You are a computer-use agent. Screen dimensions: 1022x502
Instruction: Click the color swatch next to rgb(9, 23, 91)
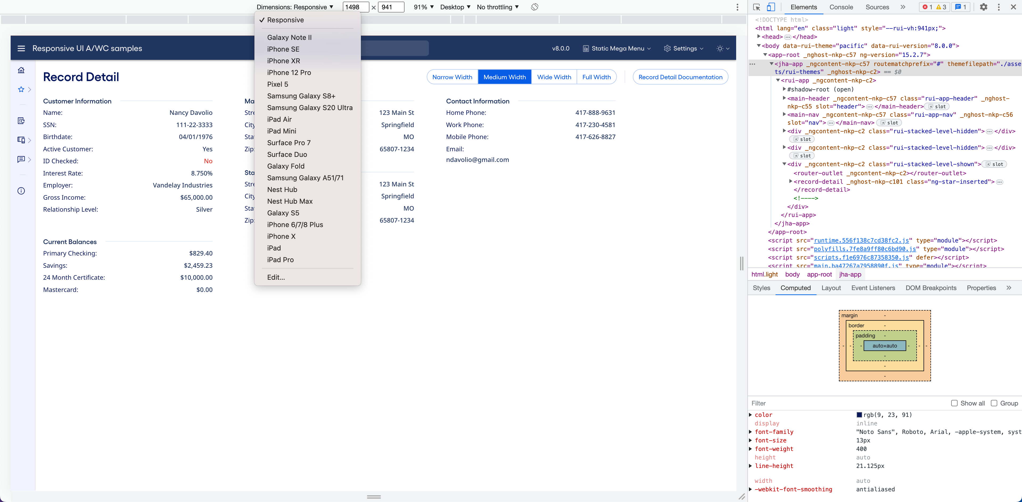[859, 415]
